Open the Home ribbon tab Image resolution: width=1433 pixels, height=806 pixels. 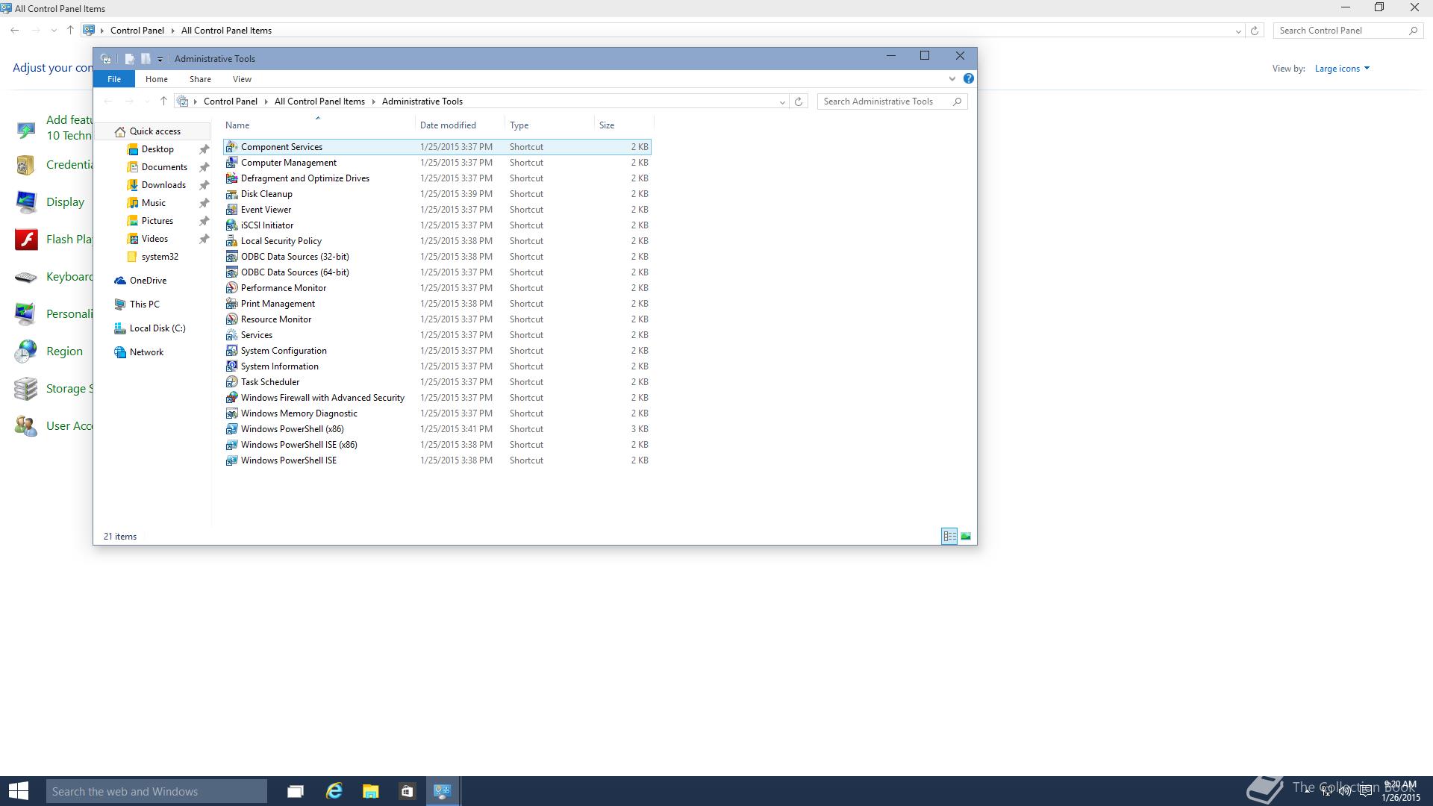point(157,79)
